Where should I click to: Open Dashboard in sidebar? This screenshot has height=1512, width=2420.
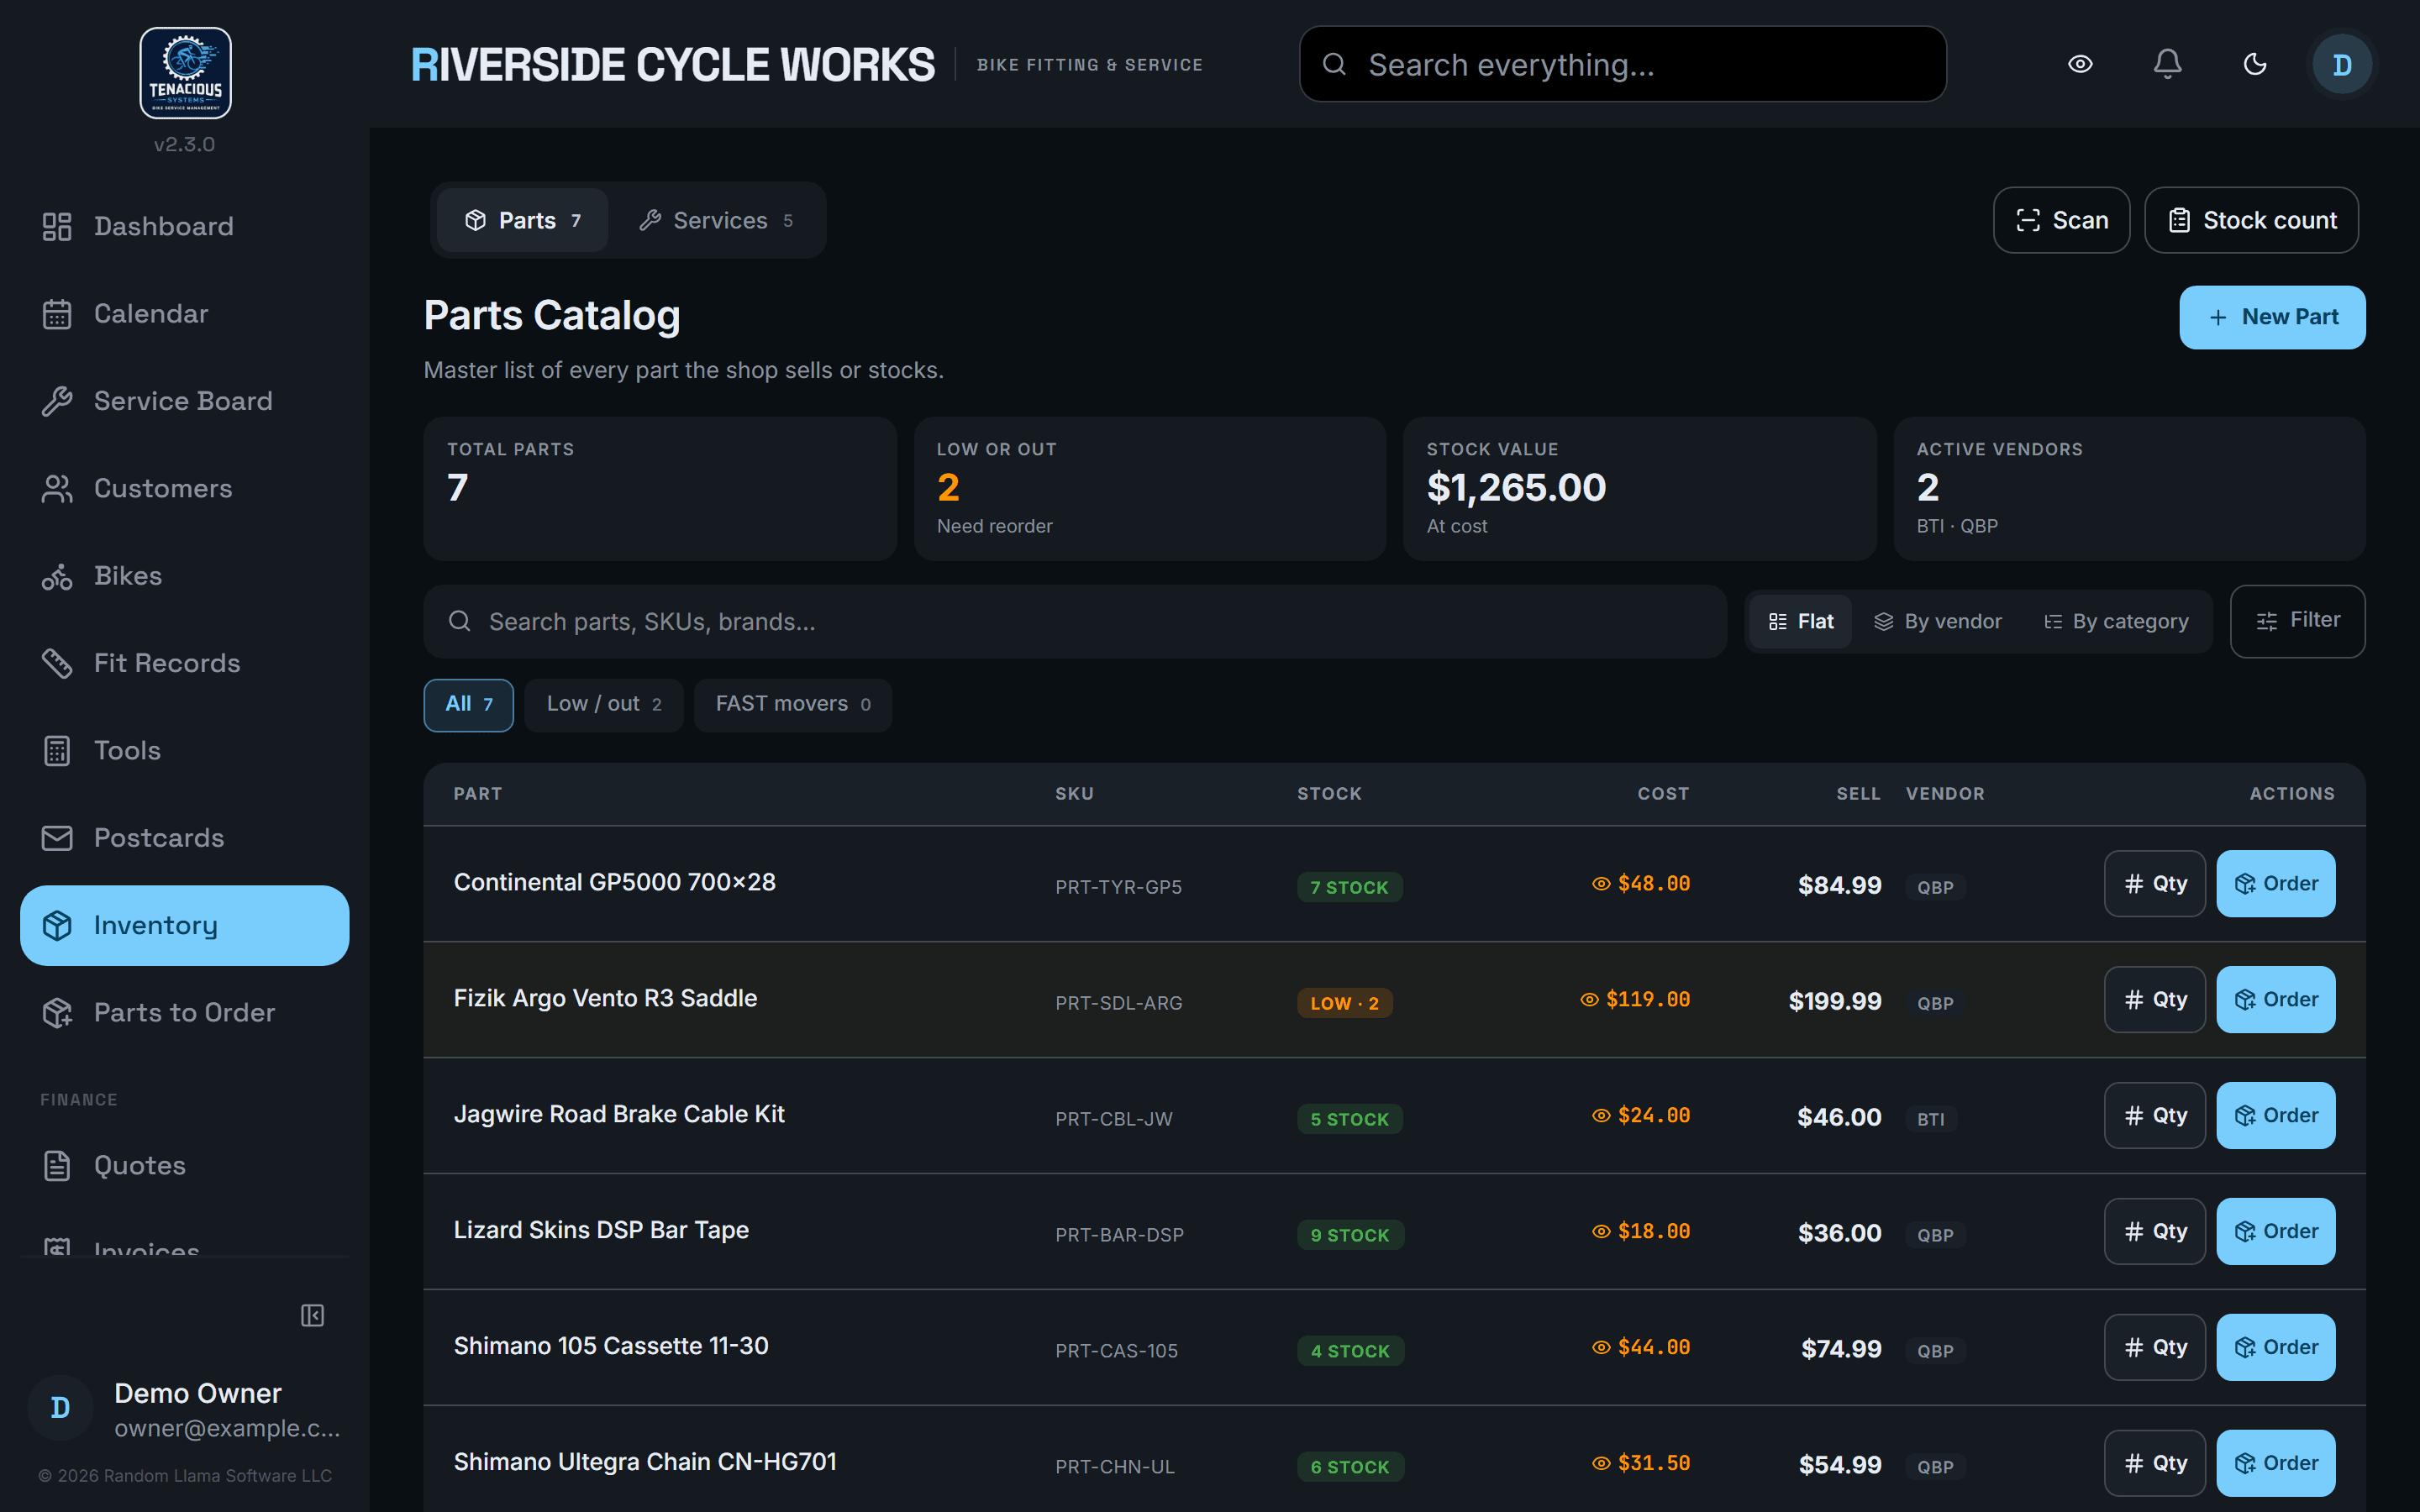[185, 226]
